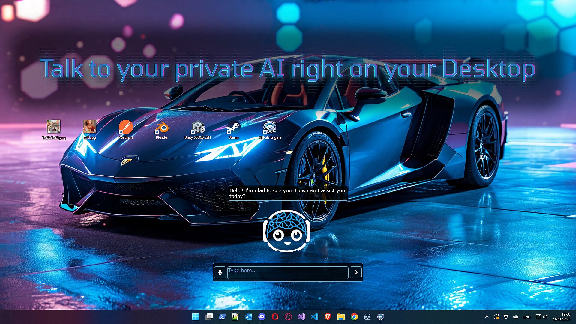Focus the 'Type here...' chat input
This screenshot has width=576, height=324.
click(x=287, y=272)
